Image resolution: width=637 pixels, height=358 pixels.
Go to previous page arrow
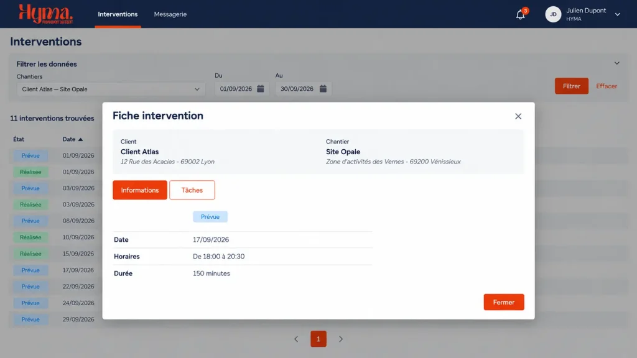pyautogui.click(x=296, y=339)
